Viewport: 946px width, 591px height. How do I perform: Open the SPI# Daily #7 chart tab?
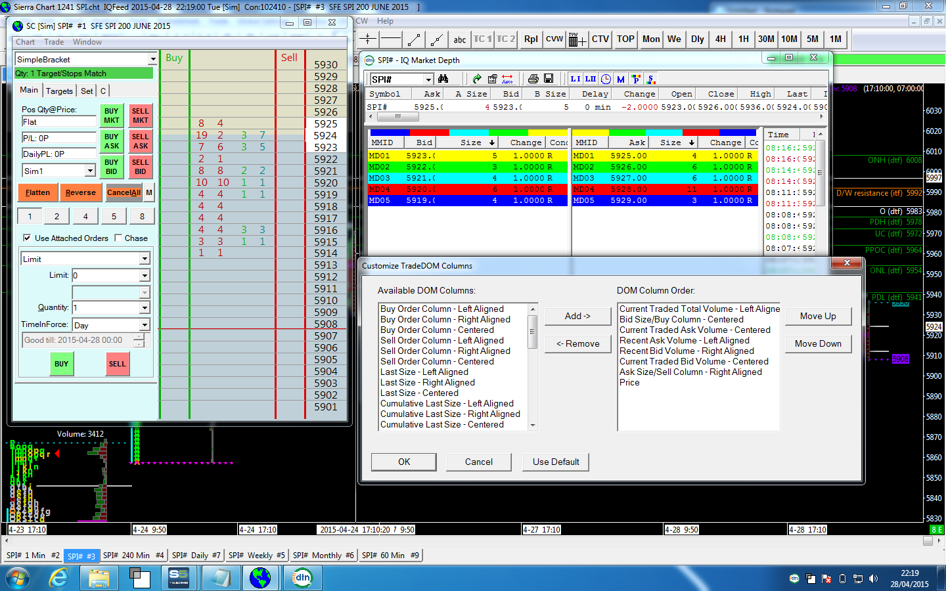click(196, 556)
